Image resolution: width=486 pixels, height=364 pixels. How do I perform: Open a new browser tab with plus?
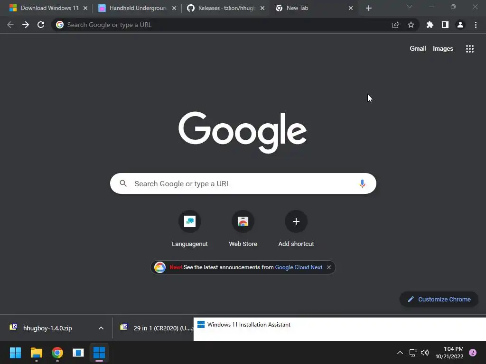[368, 8]
